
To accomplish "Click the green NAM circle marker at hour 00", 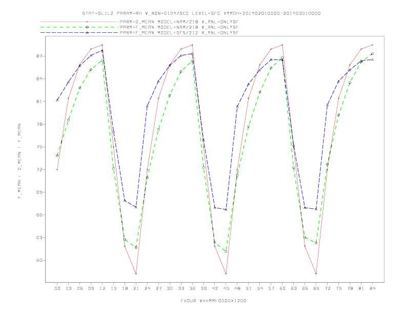I will [x=57, y=155].
